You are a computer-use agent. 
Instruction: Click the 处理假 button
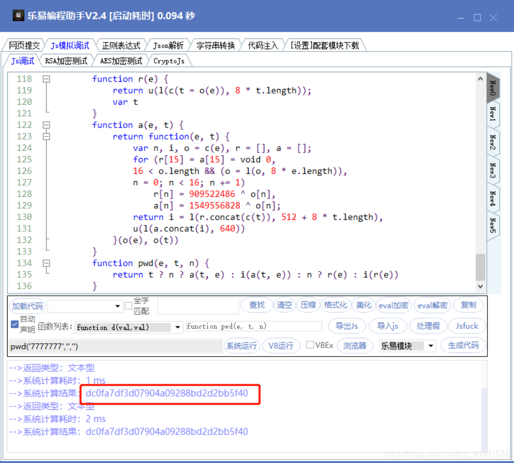[x=428, y=326]
